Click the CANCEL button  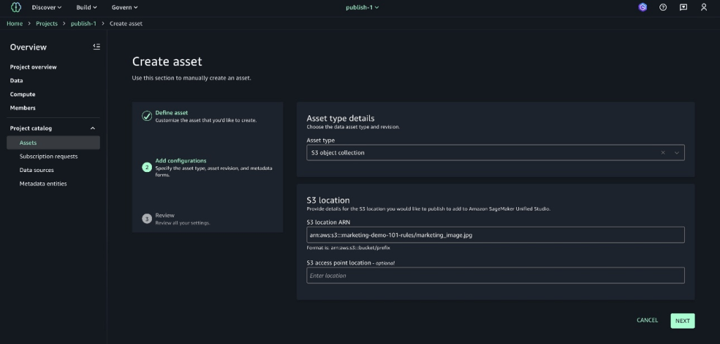click(x=647, y=320)
